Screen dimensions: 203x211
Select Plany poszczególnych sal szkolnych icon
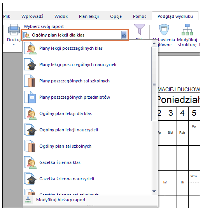(x=30, y=81)
